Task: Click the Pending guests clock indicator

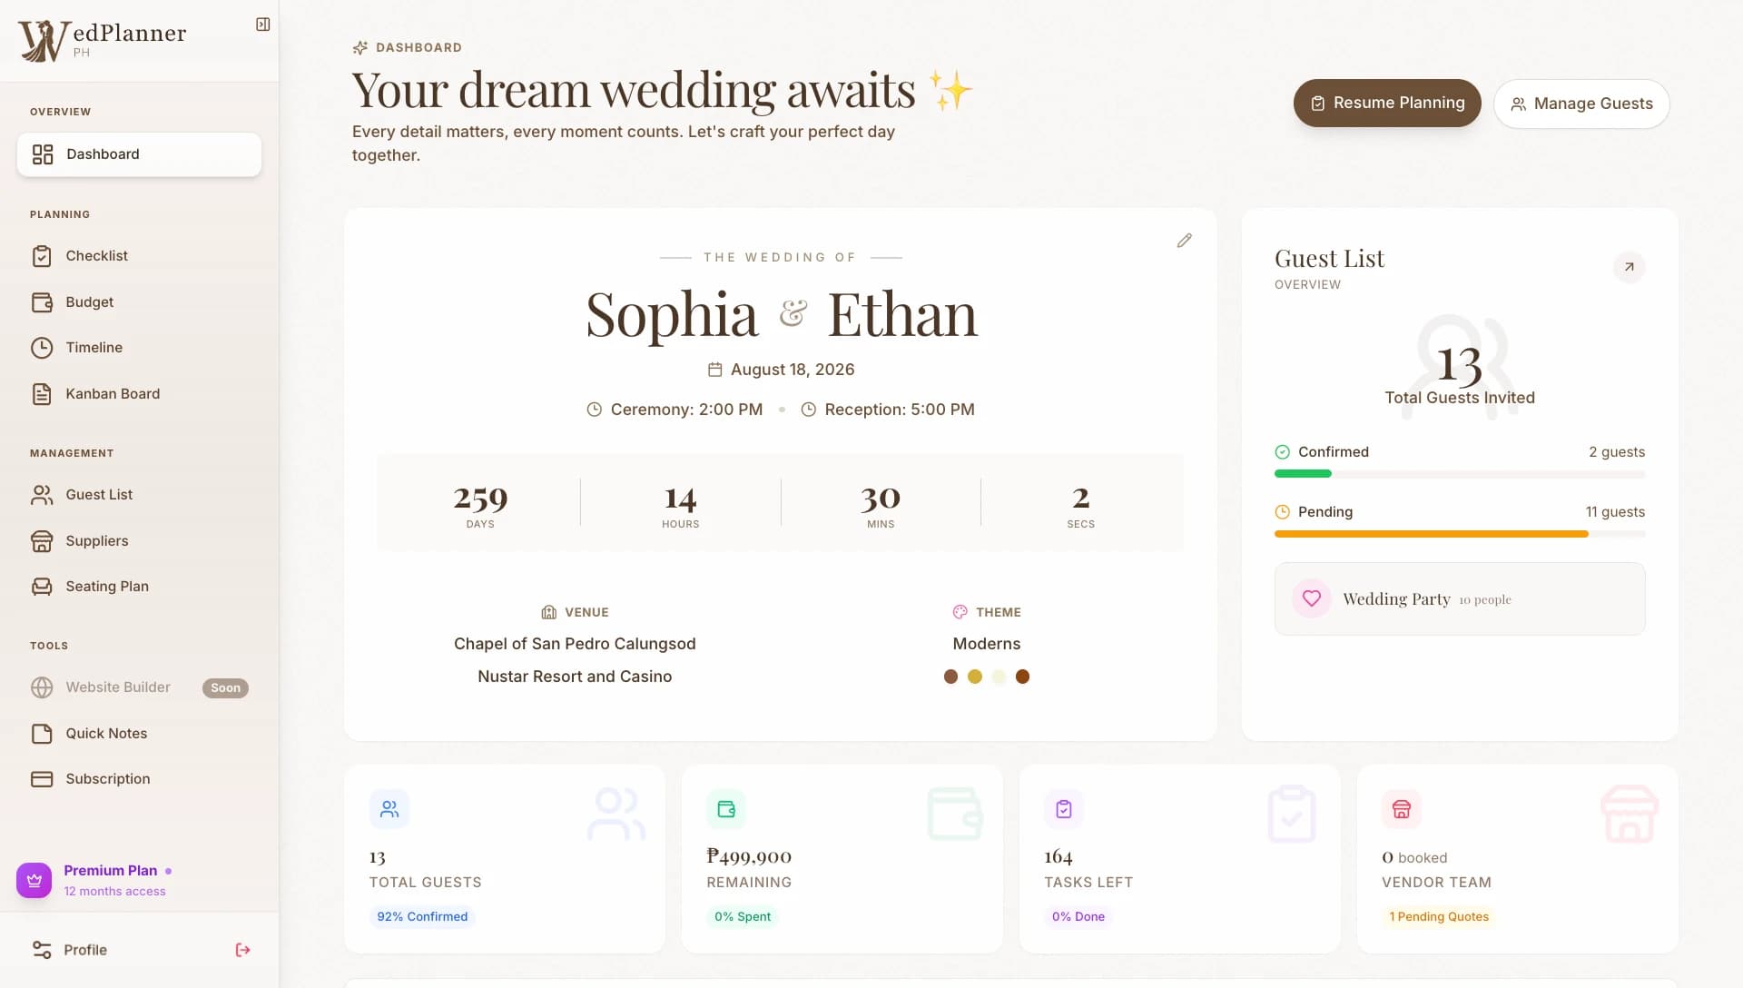Action: [x=1281, y=511]
